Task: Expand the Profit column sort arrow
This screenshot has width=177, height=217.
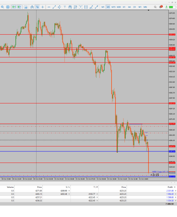Action: click(175, 187)
